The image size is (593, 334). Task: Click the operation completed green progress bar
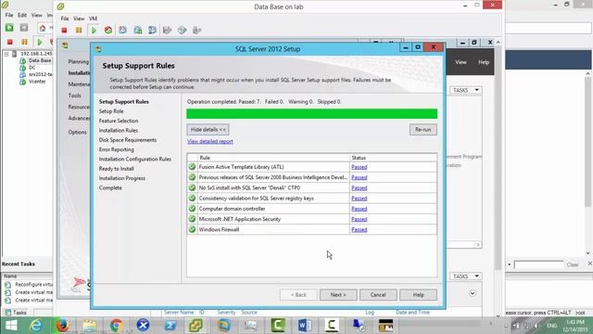(x=311, y=113)
